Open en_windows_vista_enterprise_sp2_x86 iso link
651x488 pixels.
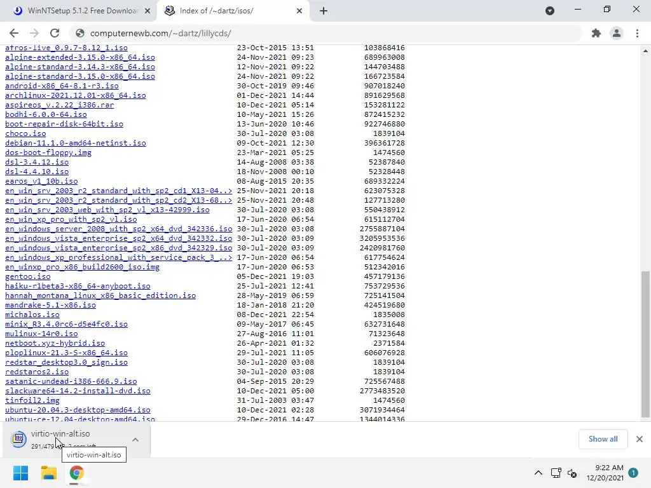point(119,248)
